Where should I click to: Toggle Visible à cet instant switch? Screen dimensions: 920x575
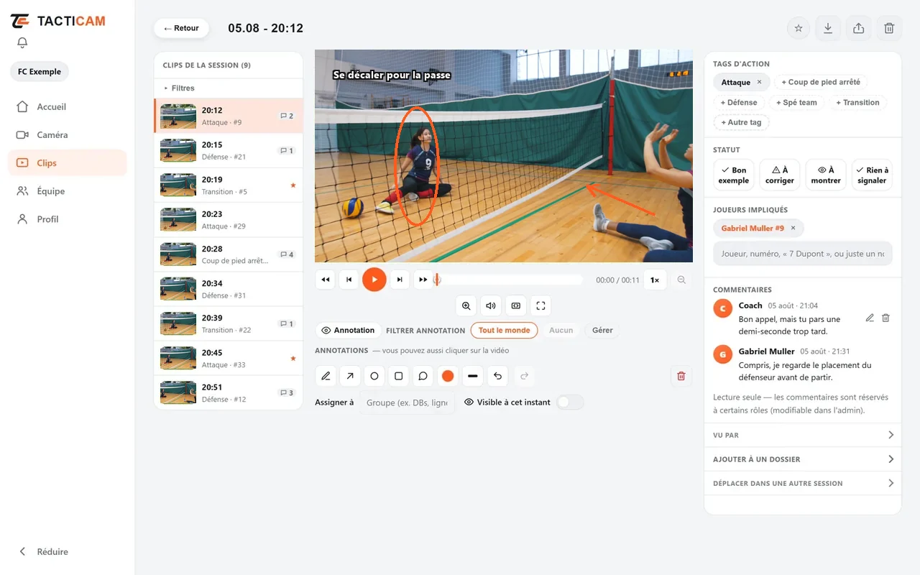pyautogui.click(x=570, y=402)
